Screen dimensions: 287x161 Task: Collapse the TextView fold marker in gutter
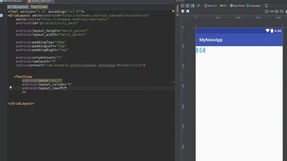coord(6,77)
